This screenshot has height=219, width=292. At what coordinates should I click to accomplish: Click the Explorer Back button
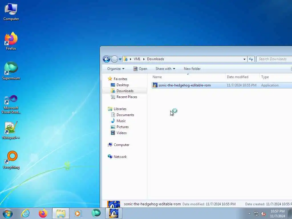click(x=106, y=59)
